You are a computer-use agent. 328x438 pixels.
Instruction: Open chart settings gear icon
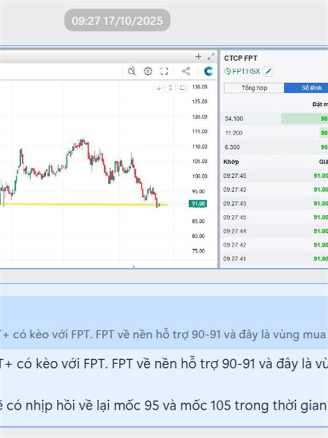click(148, 71)
